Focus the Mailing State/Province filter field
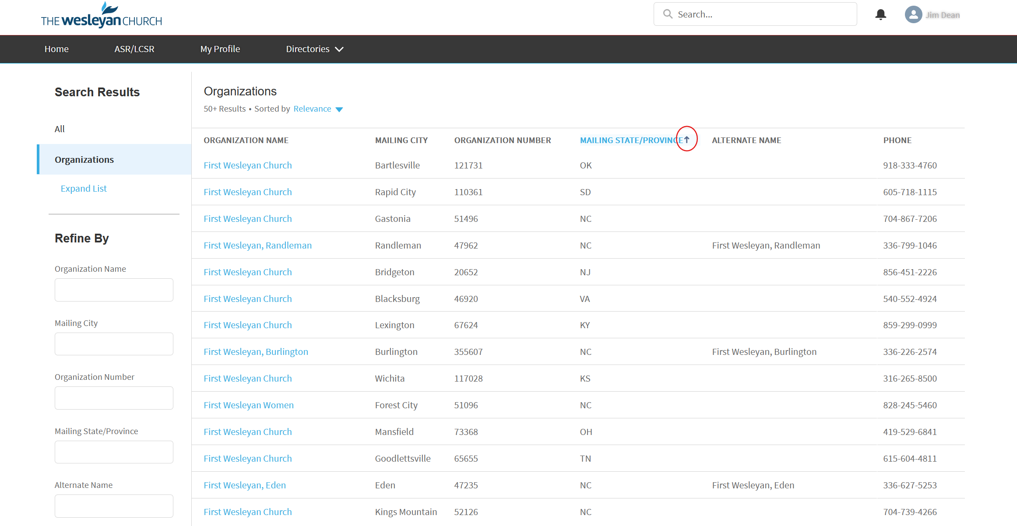This screenshot has height=526, width=1017. (114, 452)
